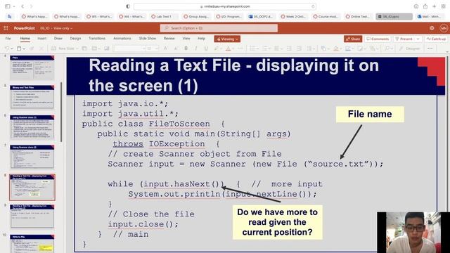Click the privacy shield icon near address bar
This screenshot has height=253, width=450.
click(x=128, y=6)
